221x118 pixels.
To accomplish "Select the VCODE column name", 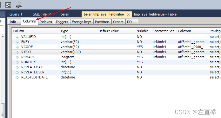I will 27,47.
